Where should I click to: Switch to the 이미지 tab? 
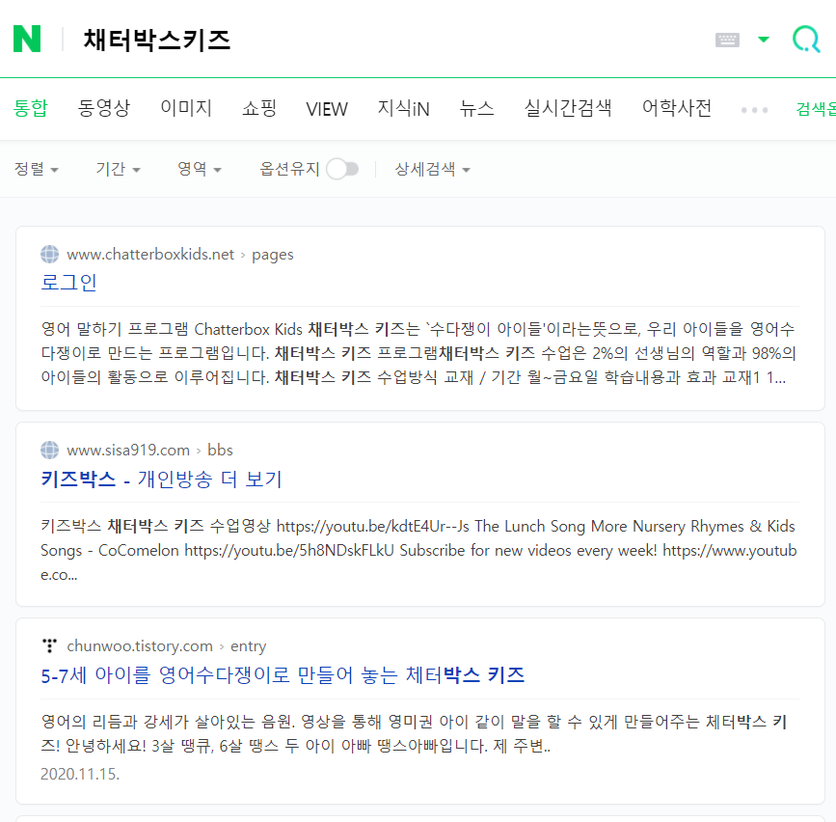coord(186,108)
